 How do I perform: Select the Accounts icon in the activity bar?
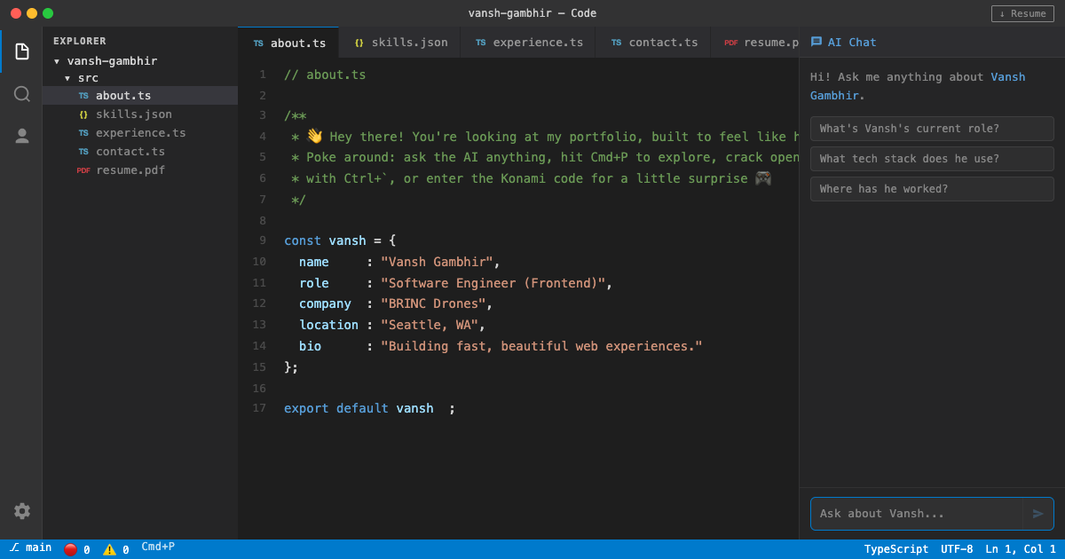click(x=21, y=136)
